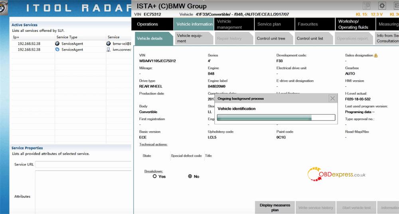Click ServiceAgent icon in second service row
This screenshot has width=399, height=214.
click(57, 50)
